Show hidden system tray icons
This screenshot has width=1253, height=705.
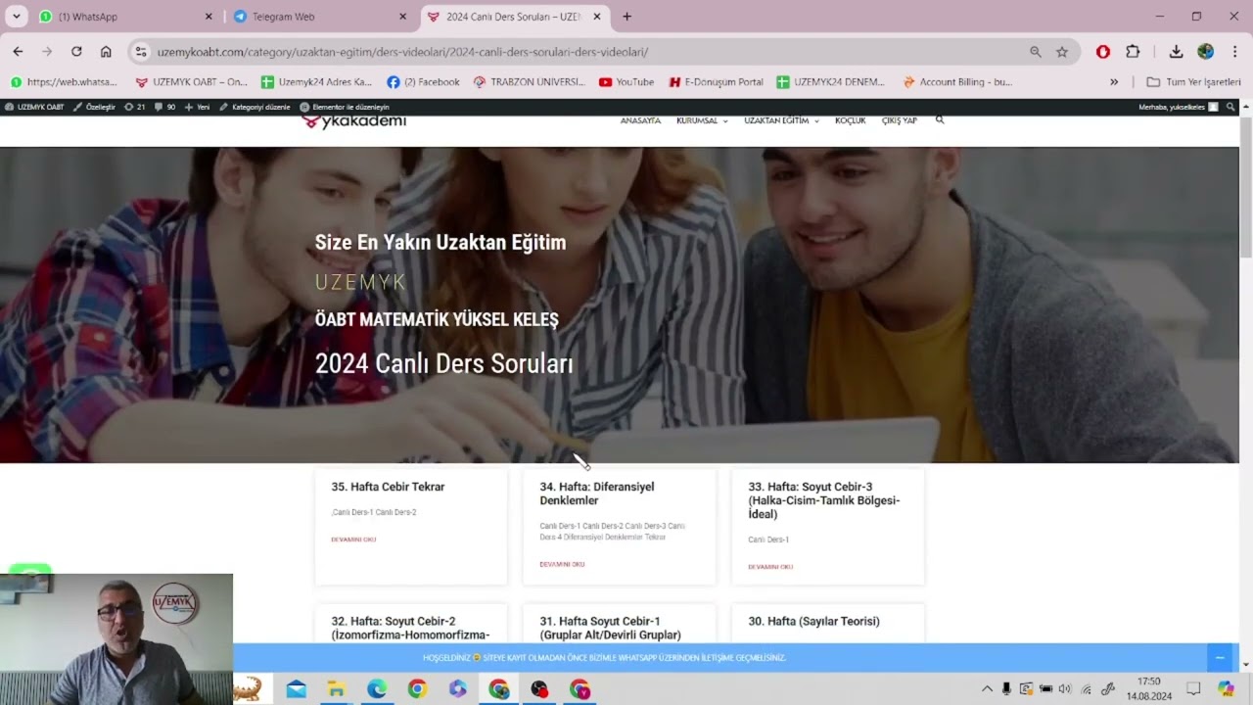987,689
